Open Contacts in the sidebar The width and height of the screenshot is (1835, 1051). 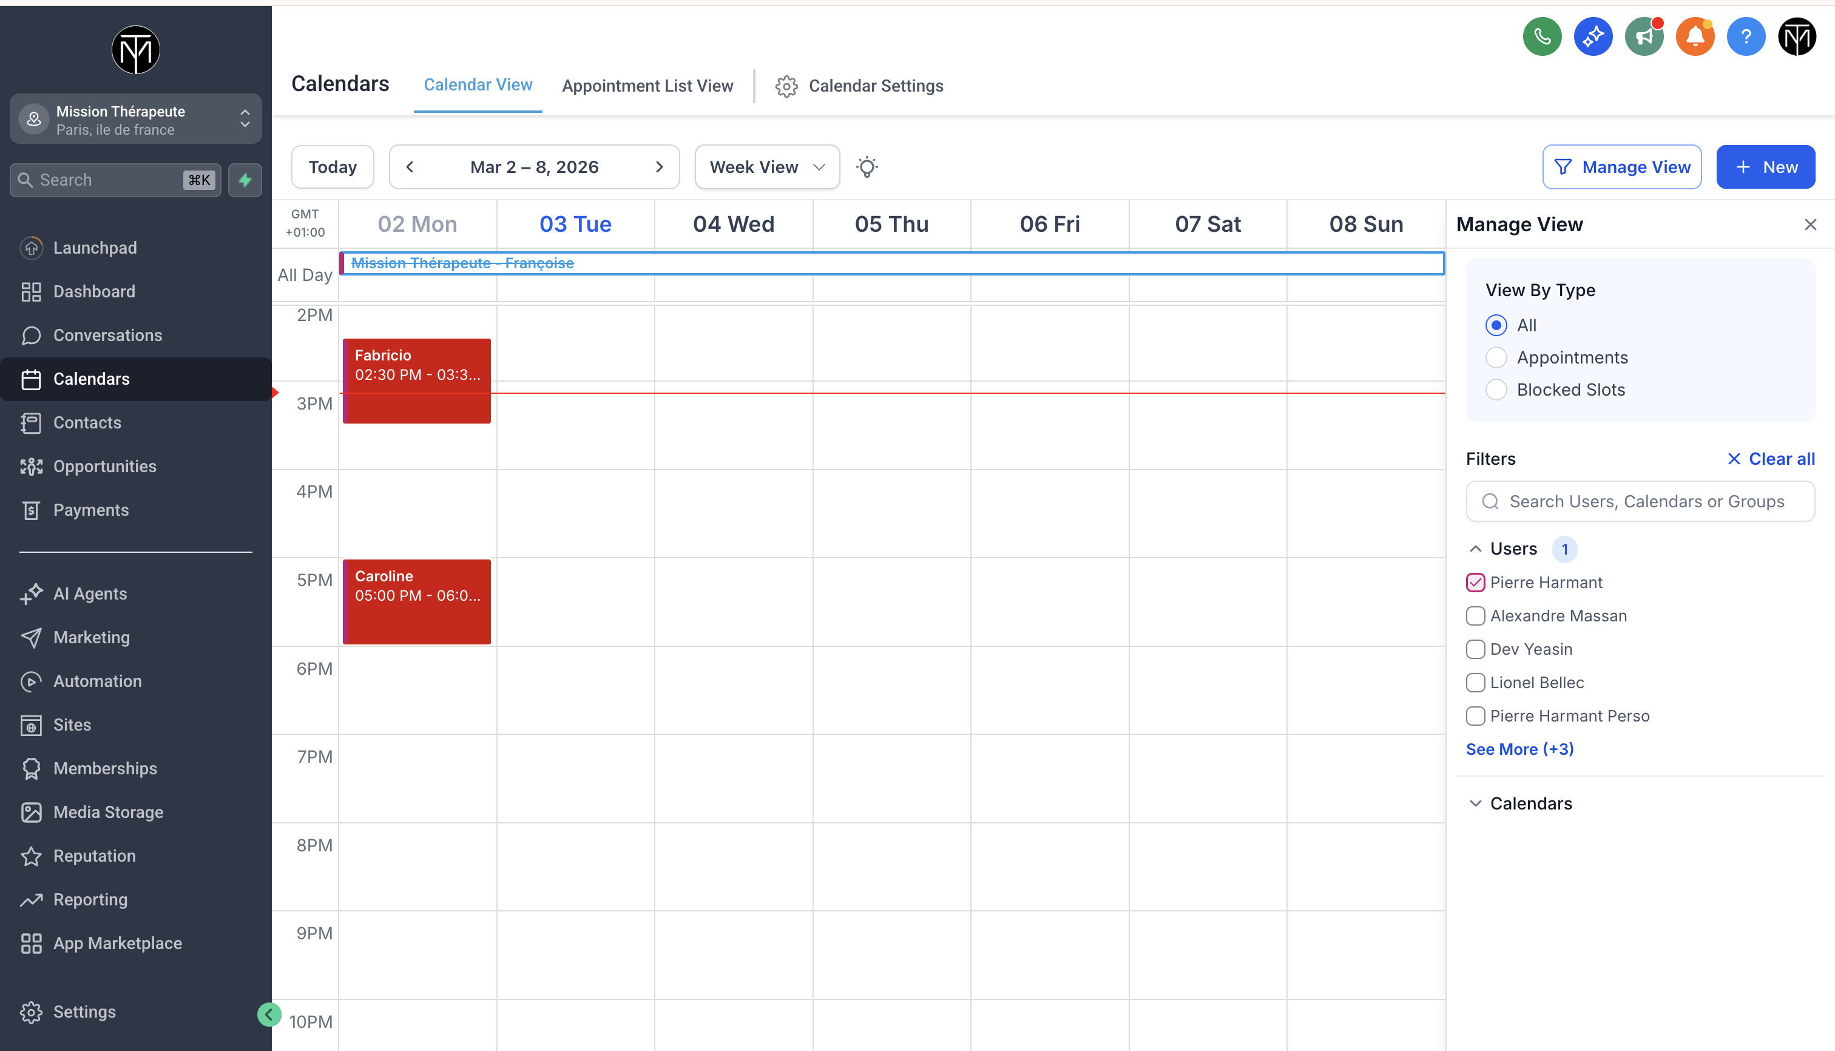pyautogui.click(x=136, y=422)
